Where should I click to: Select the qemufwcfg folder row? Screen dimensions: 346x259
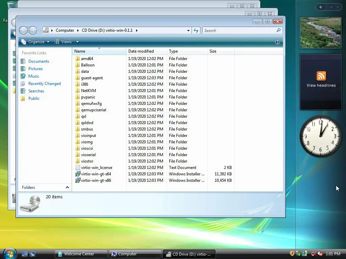153,103
